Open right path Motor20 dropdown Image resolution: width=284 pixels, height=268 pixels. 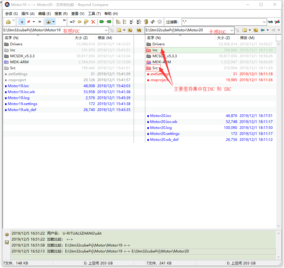tap(232, 30)
